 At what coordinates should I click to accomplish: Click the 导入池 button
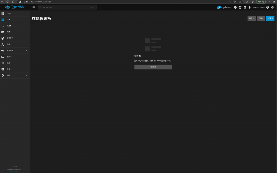click(252, 18)
